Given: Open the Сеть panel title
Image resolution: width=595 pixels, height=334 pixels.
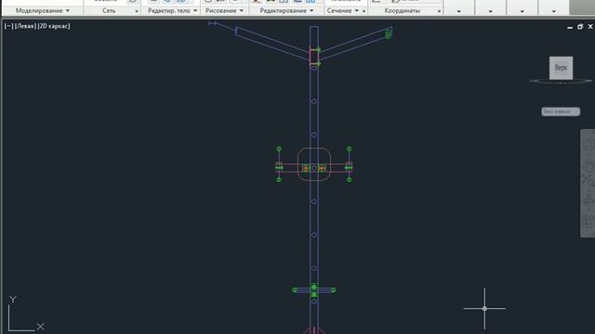Looking at the screenshot, I should [109, 10].
